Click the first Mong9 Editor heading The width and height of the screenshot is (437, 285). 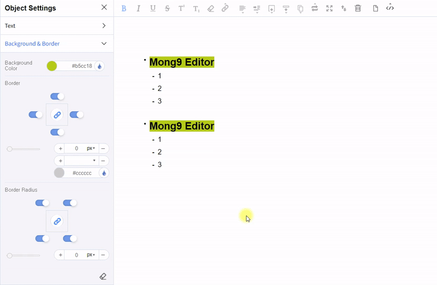[182, 62]
